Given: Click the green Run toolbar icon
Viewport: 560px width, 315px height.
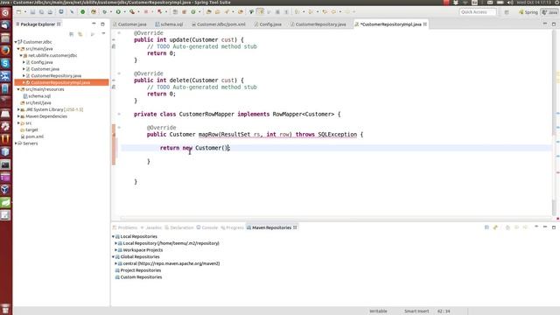Looking at the screenshot, I should tap(118, 11).
